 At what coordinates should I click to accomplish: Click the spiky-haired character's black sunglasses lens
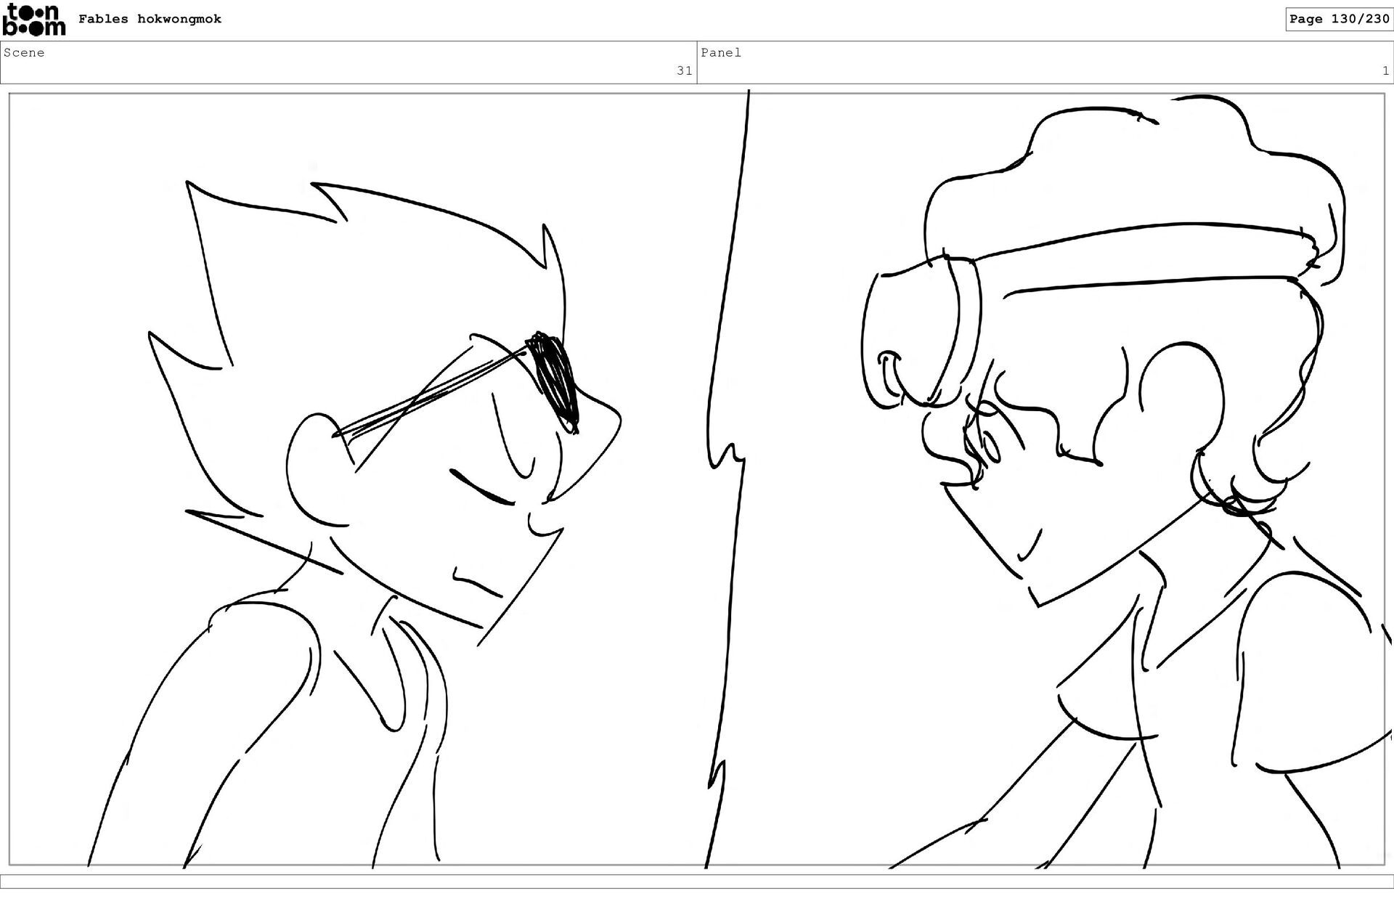tap(555, 379)
